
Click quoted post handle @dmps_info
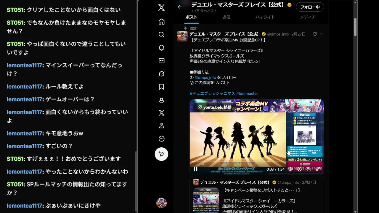288,182
